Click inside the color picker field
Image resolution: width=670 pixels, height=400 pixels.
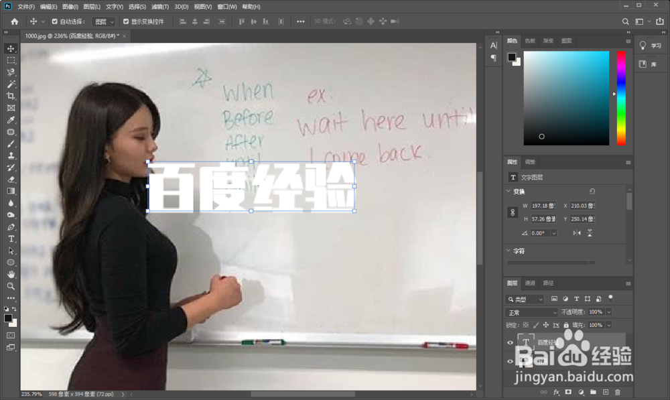(x=566, y=98)
